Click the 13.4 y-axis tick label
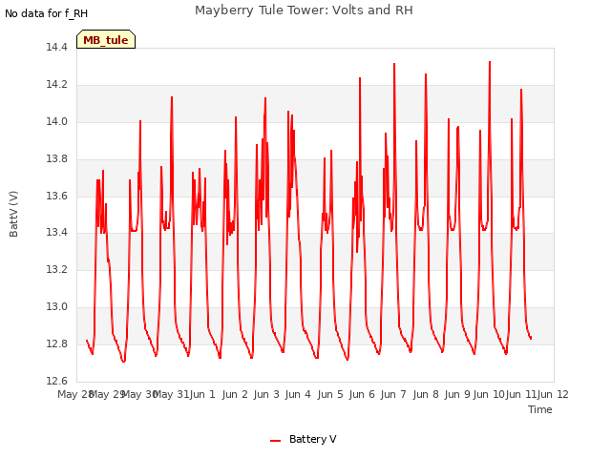Screen dimensions: 611x458 point(56,233)
